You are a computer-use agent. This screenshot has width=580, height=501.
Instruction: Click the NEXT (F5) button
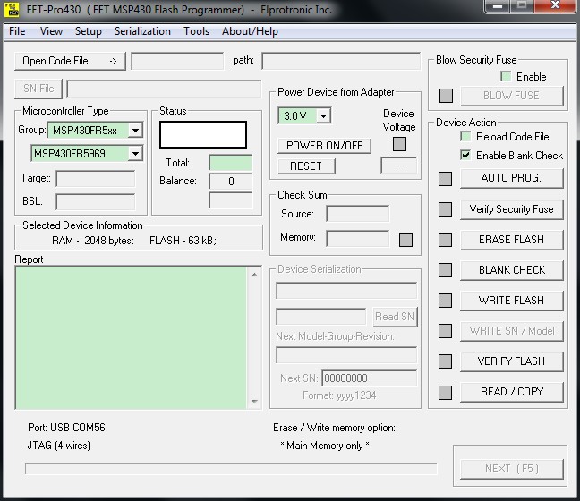click(x=512, y=469)
